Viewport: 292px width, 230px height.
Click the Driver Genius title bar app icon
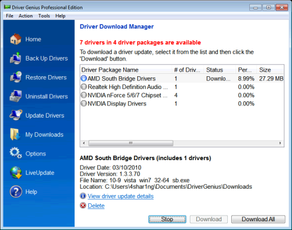7,7
